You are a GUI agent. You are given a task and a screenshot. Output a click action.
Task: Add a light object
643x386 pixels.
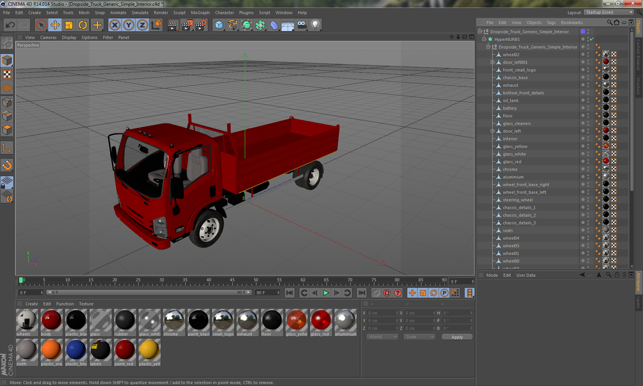[315, 25]
